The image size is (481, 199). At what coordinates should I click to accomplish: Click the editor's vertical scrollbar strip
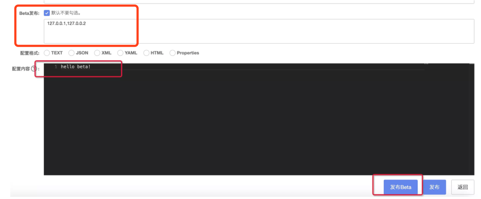(472, 119)
